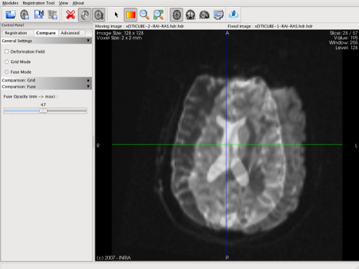The width and height of the screenshot is (359, 269).
Task: Open the About menu
Action: tap(78, 3)
